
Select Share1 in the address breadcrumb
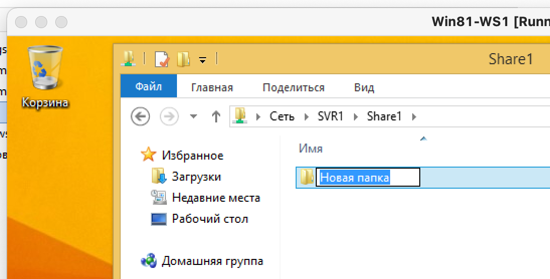pos(385,116)
